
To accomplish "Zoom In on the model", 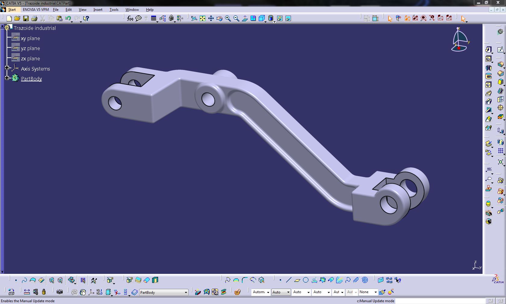I will [228, 19].
